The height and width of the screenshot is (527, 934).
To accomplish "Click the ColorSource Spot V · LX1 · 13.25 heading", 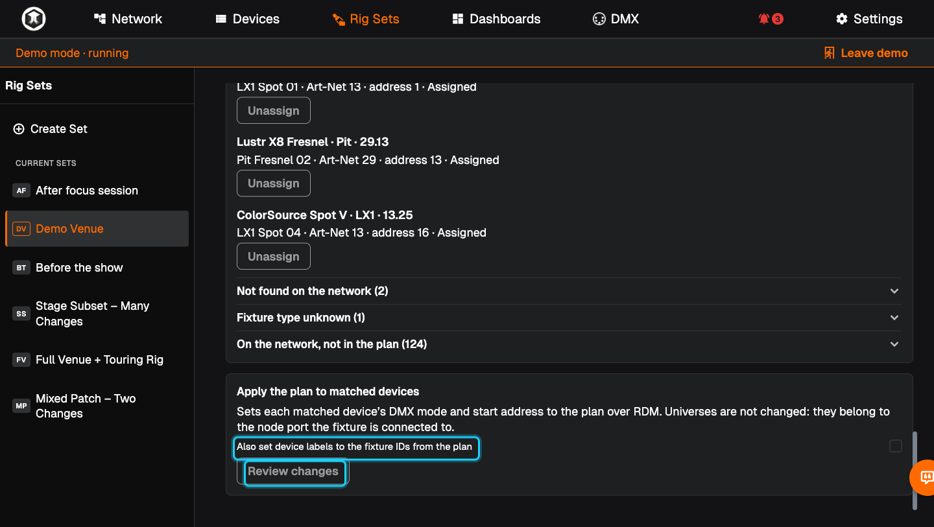I will [325, 215].
